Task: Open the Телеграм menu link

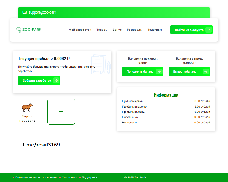Action: pos(155,30)
